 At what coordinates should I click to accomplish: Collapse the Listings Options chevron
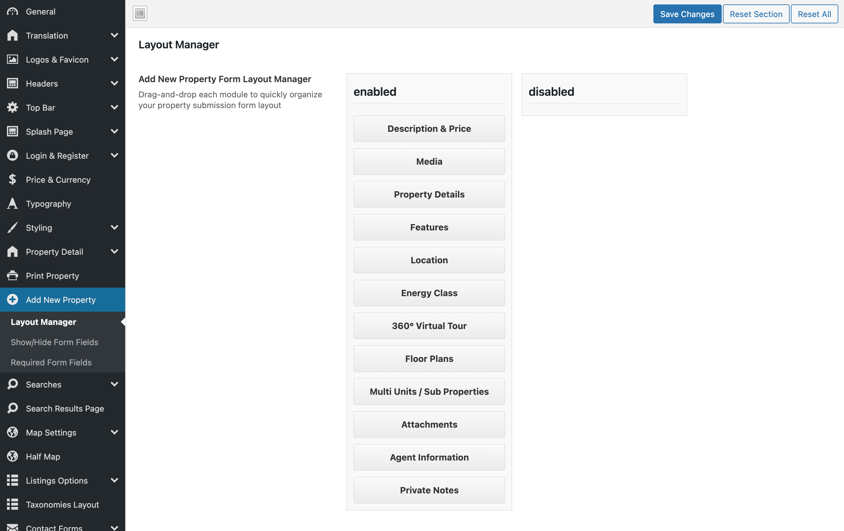tap(115, 480)
